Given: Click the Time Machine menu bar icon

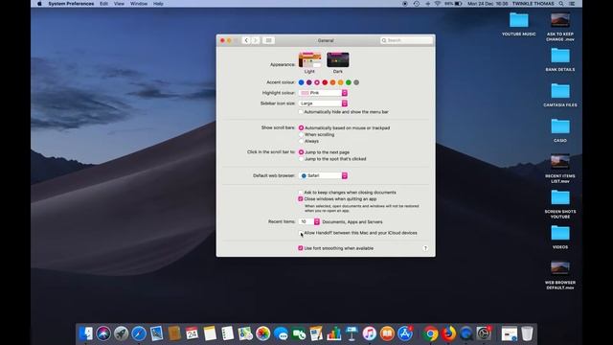Looking at the screenshot, I should pyautogui.click(x=417, y=4).
